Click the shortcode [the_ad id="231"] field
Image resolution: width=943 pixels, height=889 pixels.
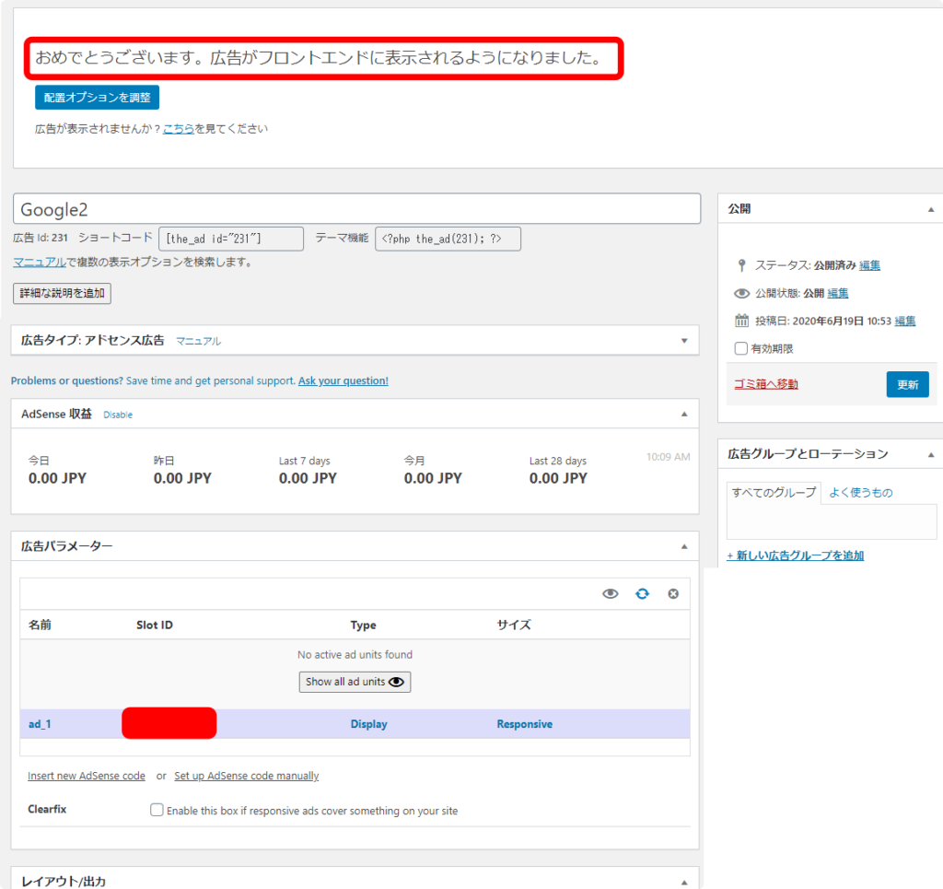pyautogui.click(x=231, y=239)
